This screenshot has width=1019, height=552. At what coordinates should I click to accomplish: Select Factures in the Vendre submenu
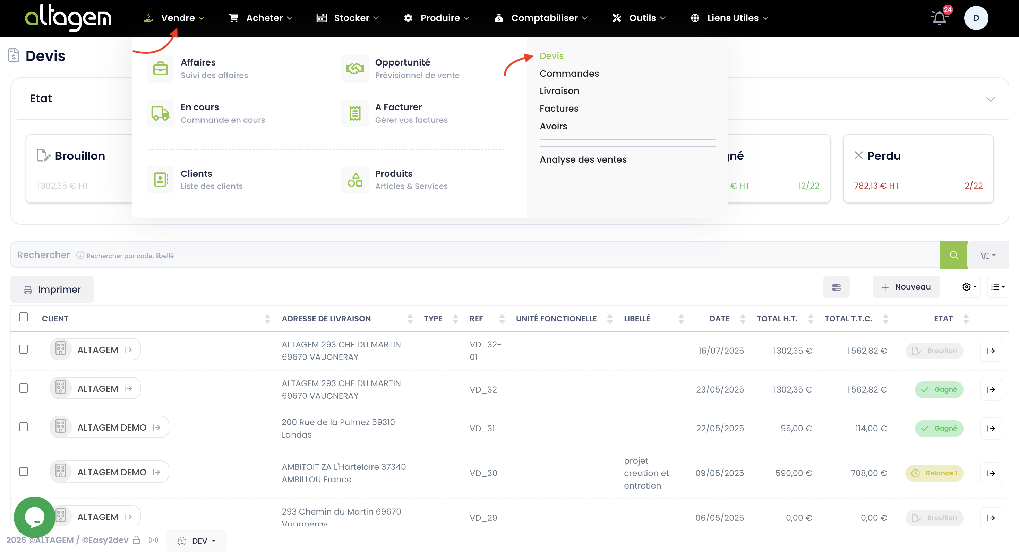coord(559,108)
